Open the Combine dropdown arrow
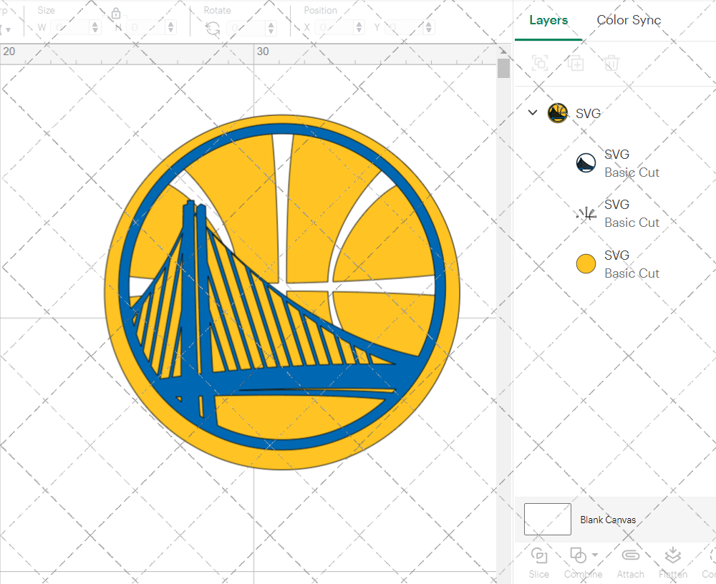 [595, 555]
